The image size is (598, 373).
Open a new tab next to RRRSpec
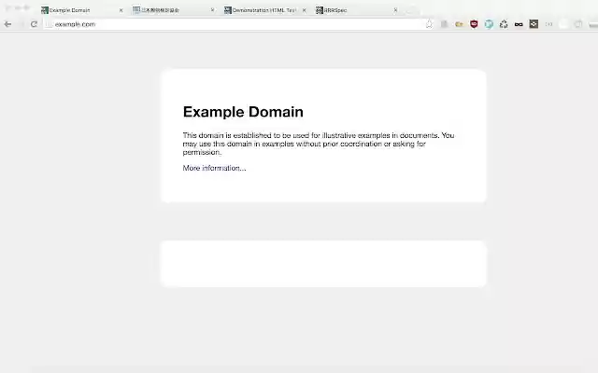[x=410, y=10]
